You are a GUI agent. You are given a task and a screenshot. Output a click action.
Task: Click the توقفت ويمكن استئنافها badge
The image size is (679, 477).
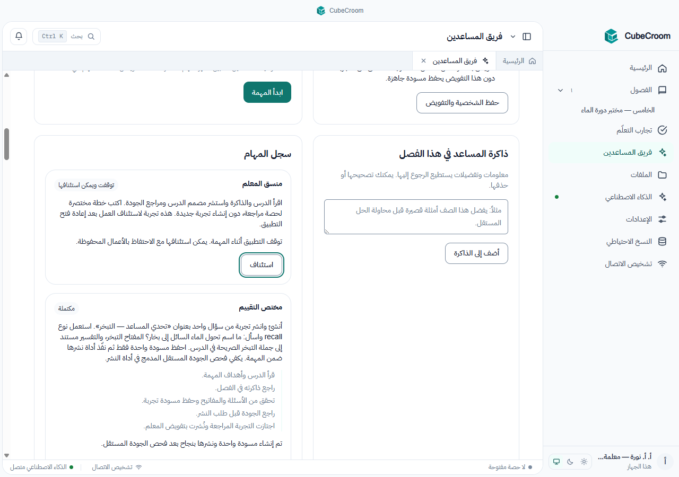click(86, 185)
